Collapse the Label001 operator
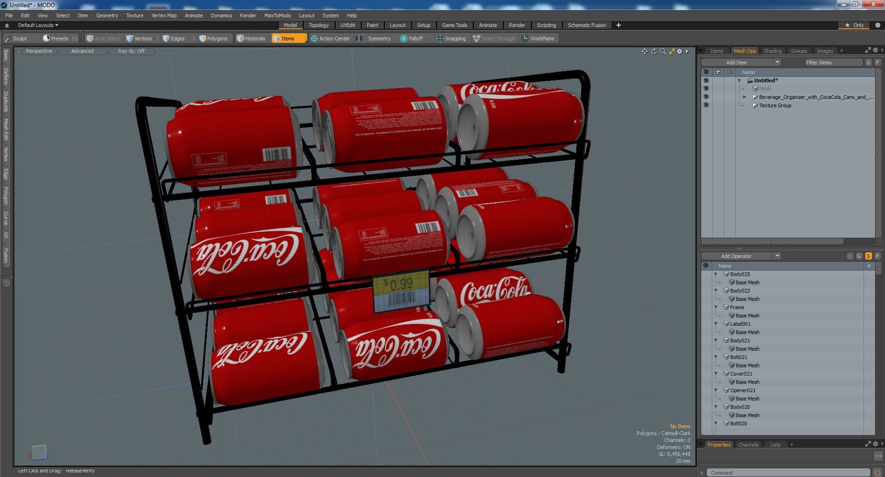Screen dimensions: 885x477 pyautogui.click(x=716, y=324)
